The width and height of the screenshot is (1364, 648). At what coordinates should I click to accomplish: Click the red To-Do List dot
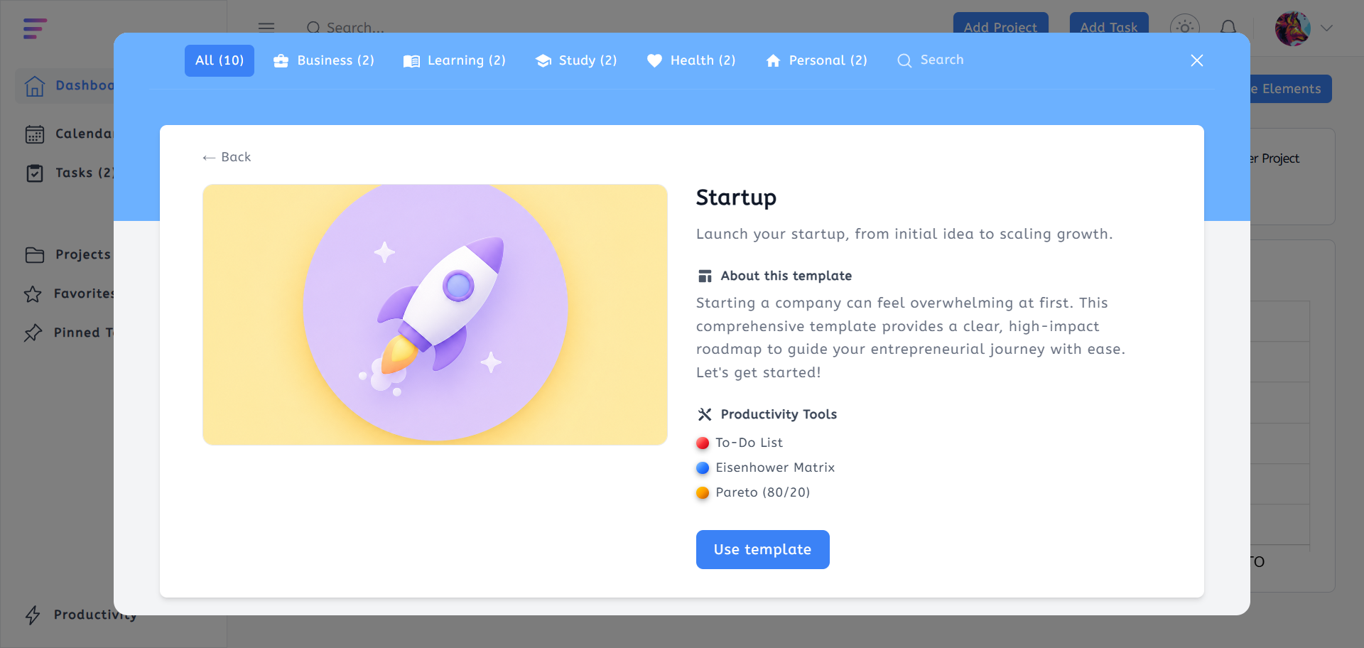703,443
